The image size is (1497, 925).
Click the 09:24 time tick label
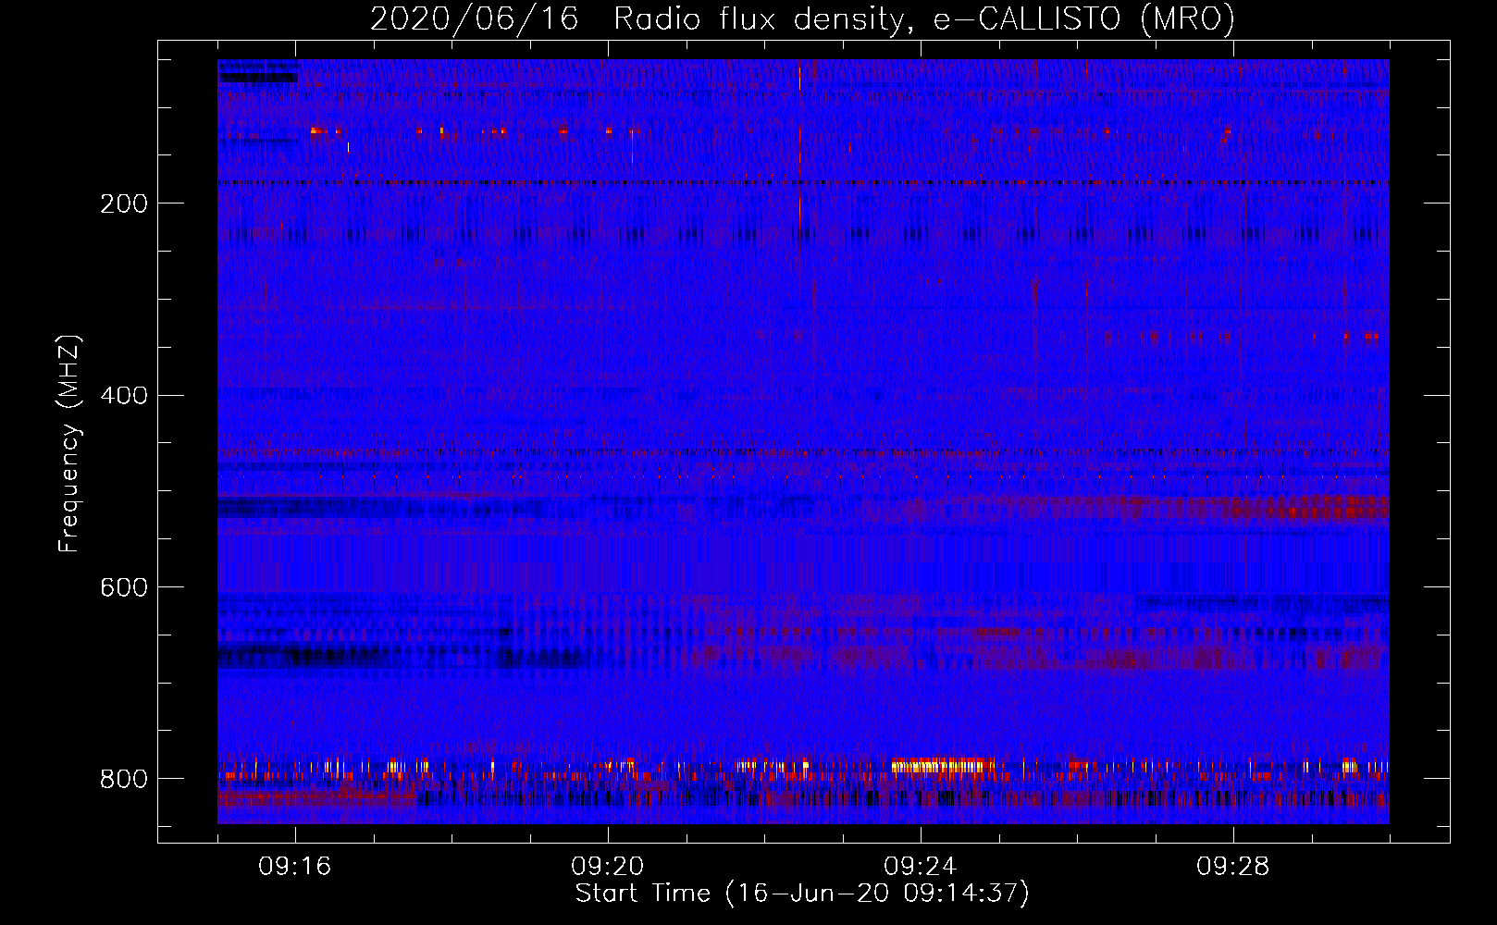[x=921, y=867]
